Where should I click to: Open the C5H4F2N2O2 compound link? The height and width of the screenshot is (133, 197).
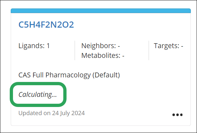click(46, 25)
